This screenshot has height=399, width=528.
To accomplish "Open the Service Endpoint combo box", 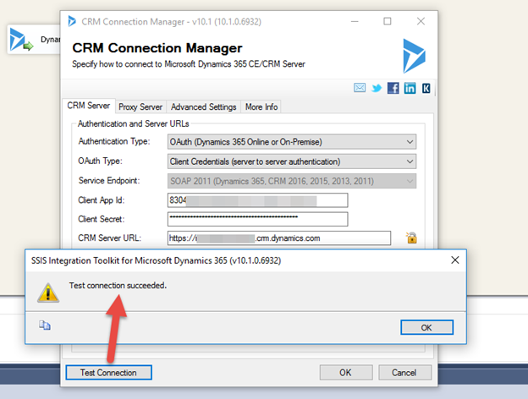I will 292,181.
